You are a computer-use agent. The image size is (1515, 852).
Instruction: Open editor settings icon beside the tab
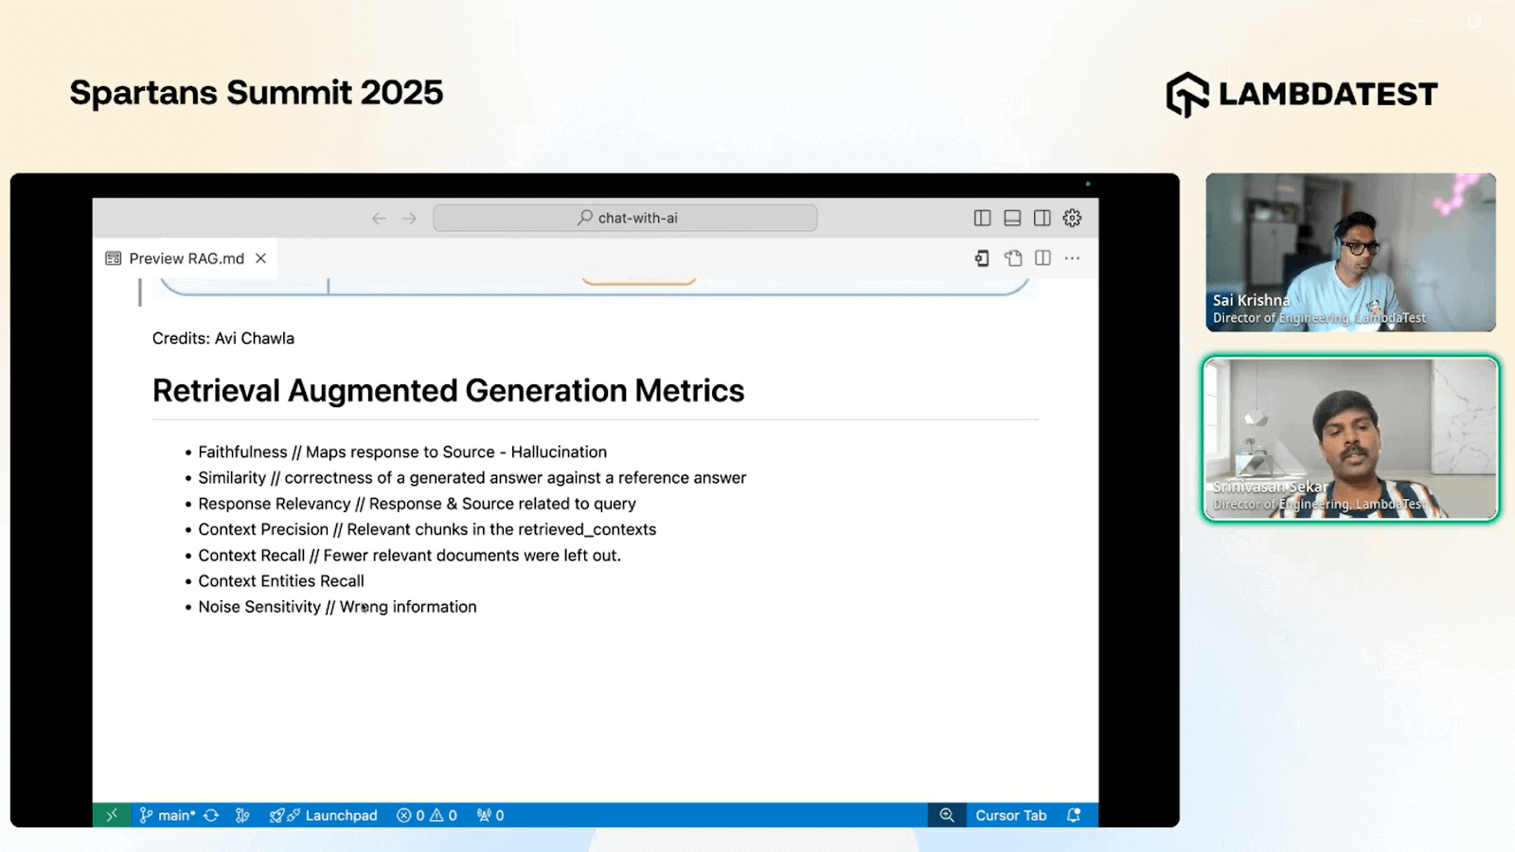tap(981, 257)
